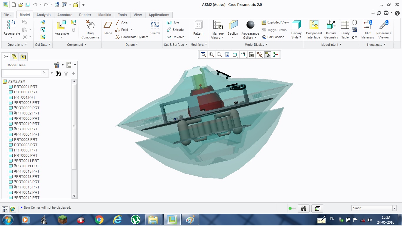Open Manage Views
This screenshot has height=226, width=402.
click(218, 29)
